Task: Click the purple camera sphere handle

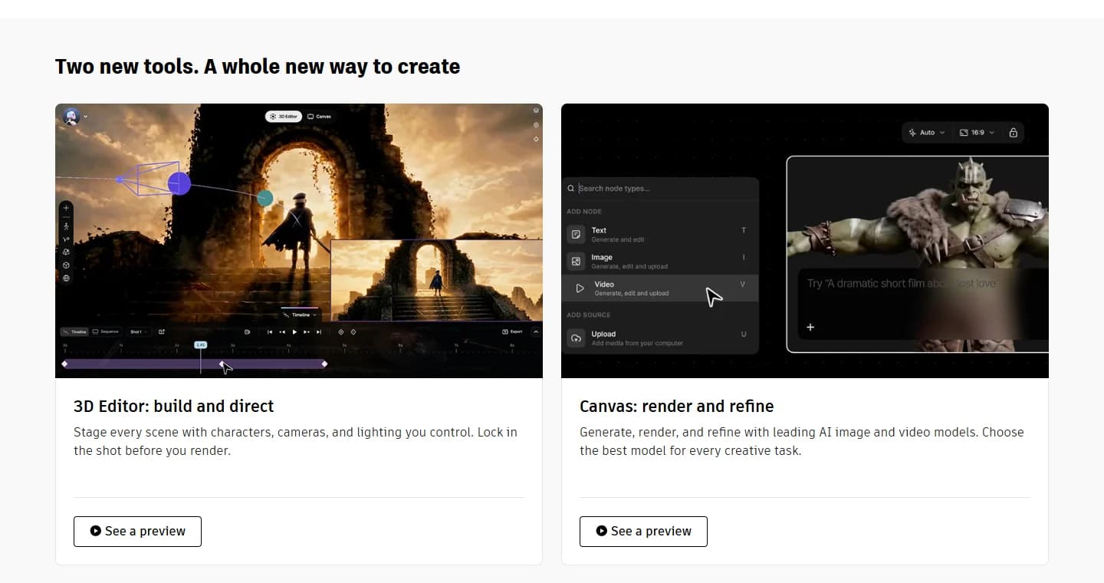Action: (x=179, y=183)
